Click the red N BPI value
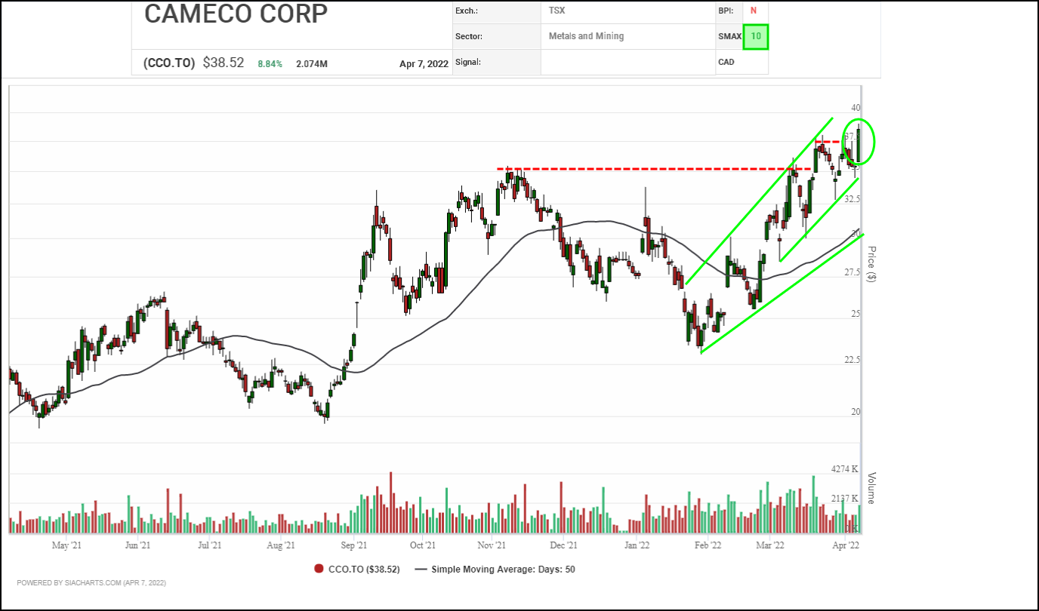This screenshot has height=611, width=1039. (x=753, y=11)
